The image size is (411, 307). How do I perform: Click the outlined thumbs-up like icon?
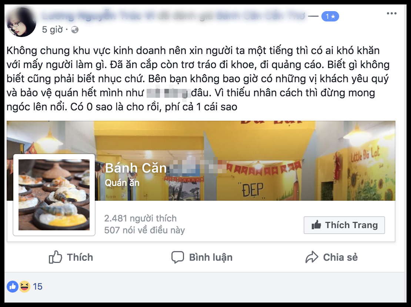point(55,257)
